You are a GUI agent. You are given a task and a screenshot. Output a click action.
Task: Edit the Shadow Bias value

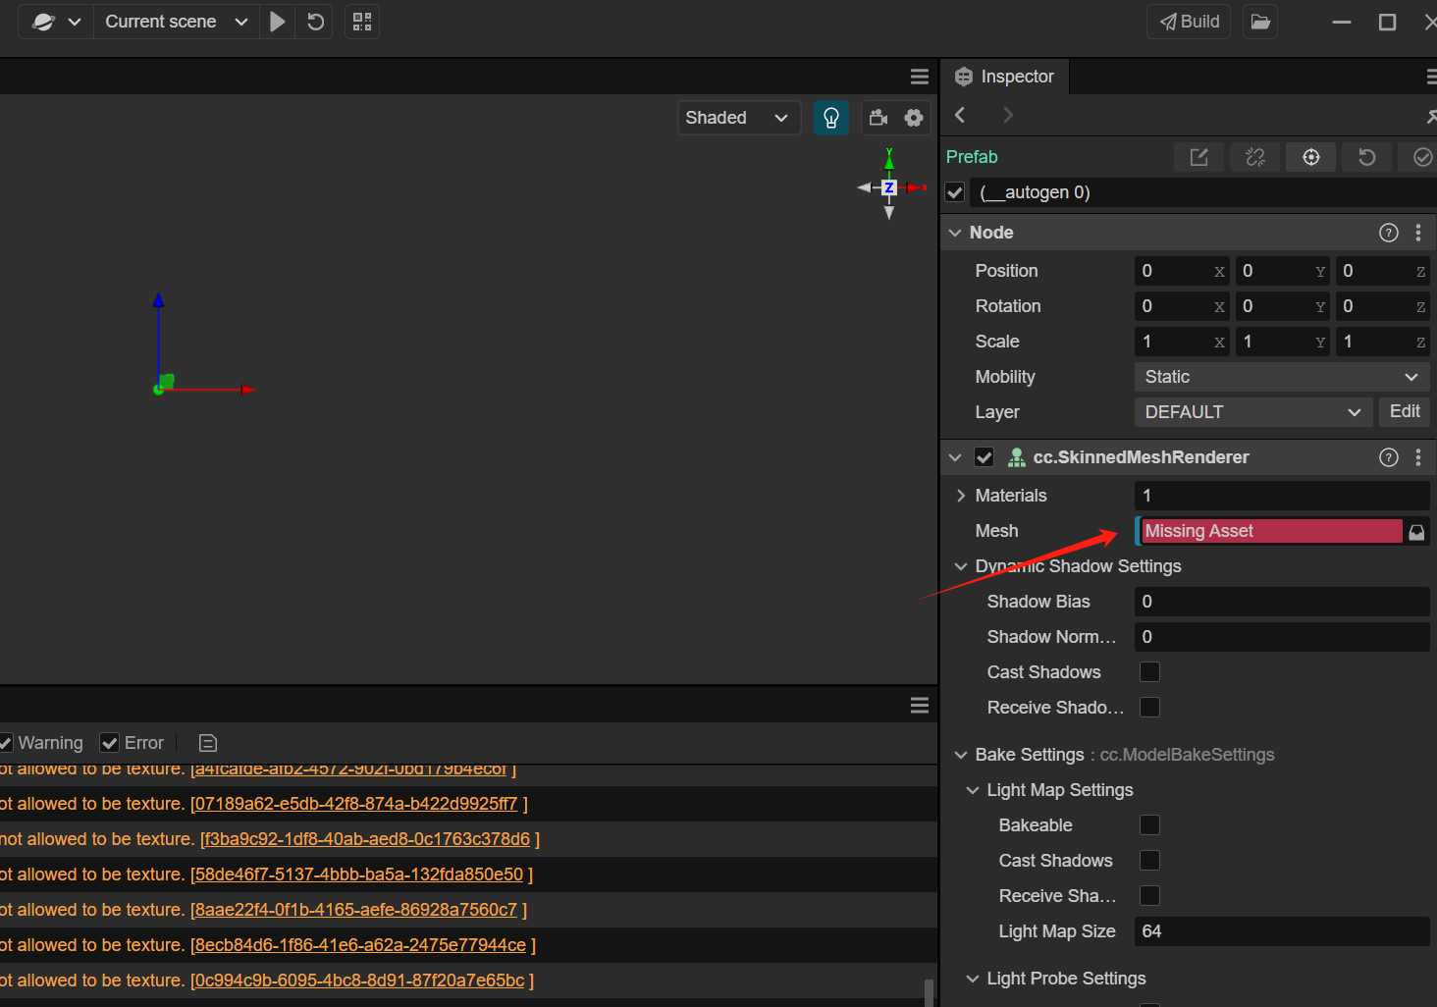[1282, 602]
